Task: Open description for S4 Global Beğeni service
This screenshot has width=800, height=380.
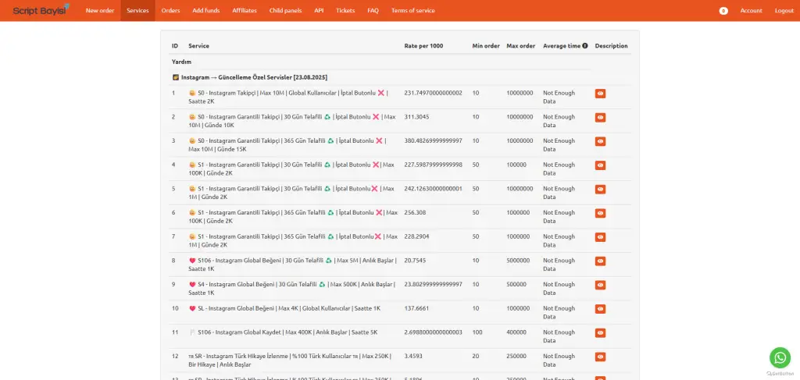Action: (600, 286)
